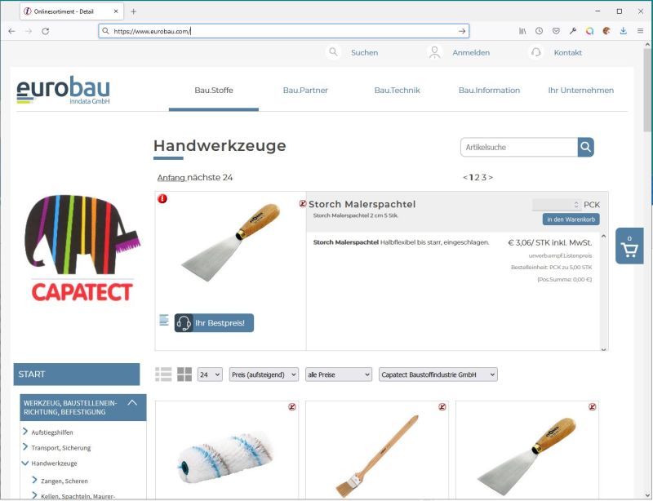Open the Bau.Technik menu

point(398,91)
